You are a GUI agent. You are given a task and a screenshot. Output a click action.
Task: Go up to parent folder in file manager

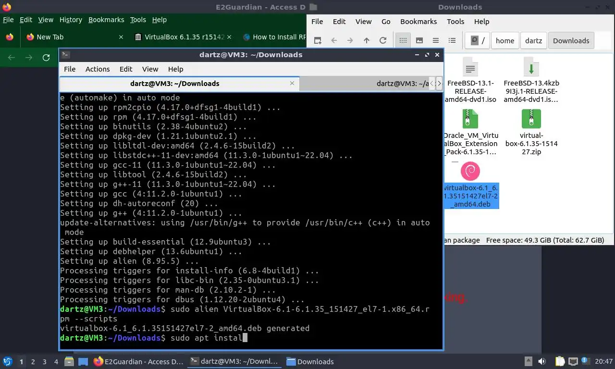(x=367, y=41)
